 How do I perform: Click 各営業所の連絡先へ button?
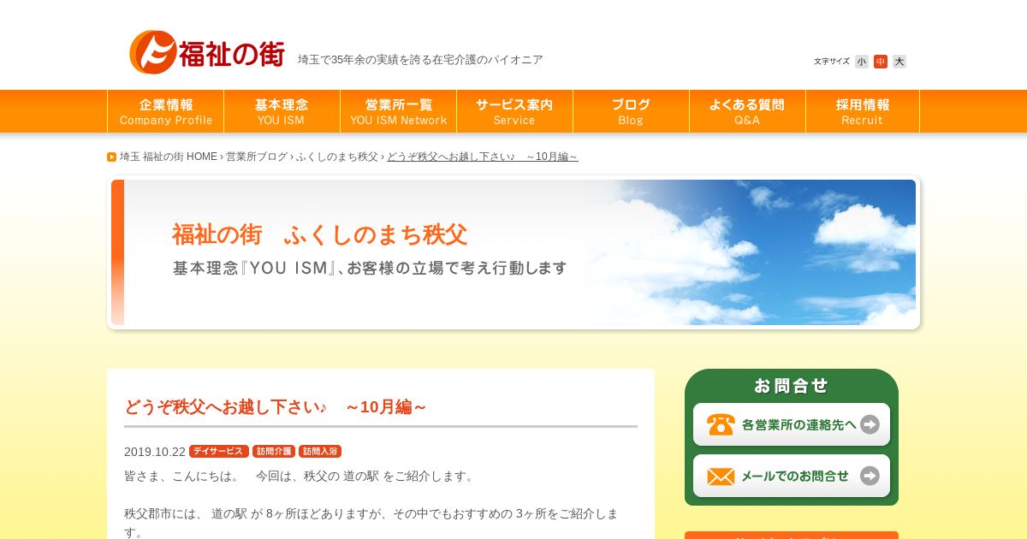[x=792, y=424]
